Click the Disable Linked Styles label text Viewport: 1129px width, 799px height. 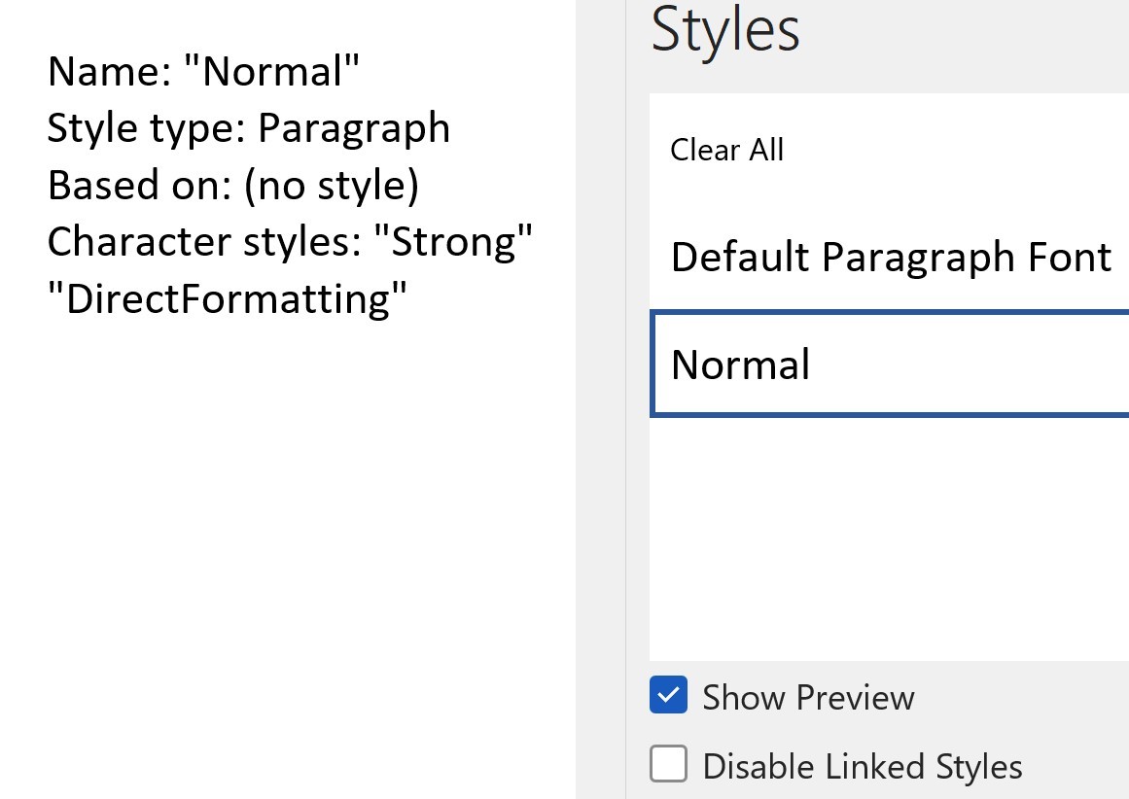click(862, 767)
